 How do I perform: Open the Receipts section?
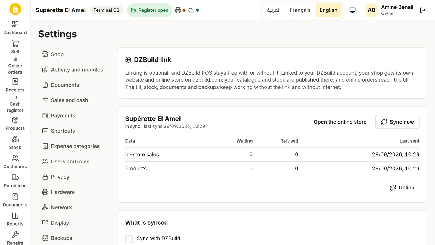(15, 85)
